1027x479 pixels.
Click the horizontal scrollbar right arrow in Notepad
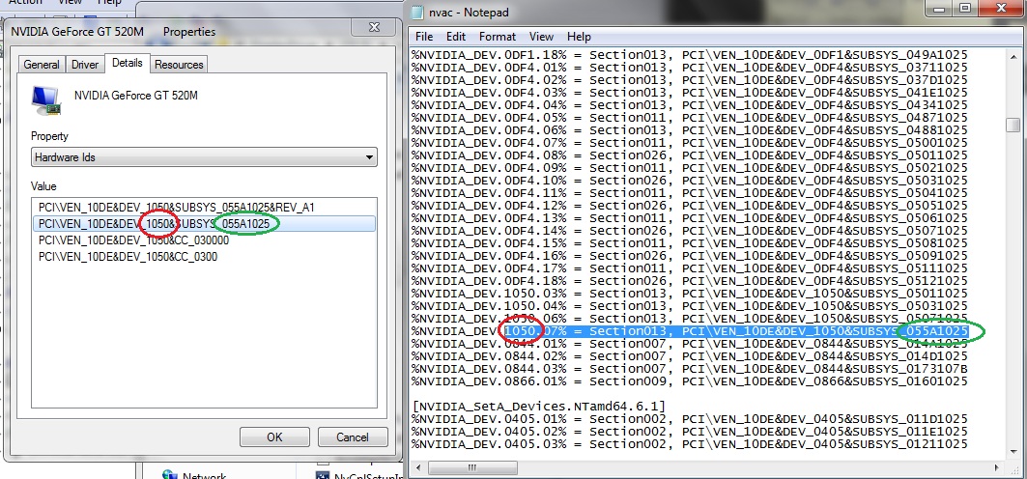(x=997, y=467)
